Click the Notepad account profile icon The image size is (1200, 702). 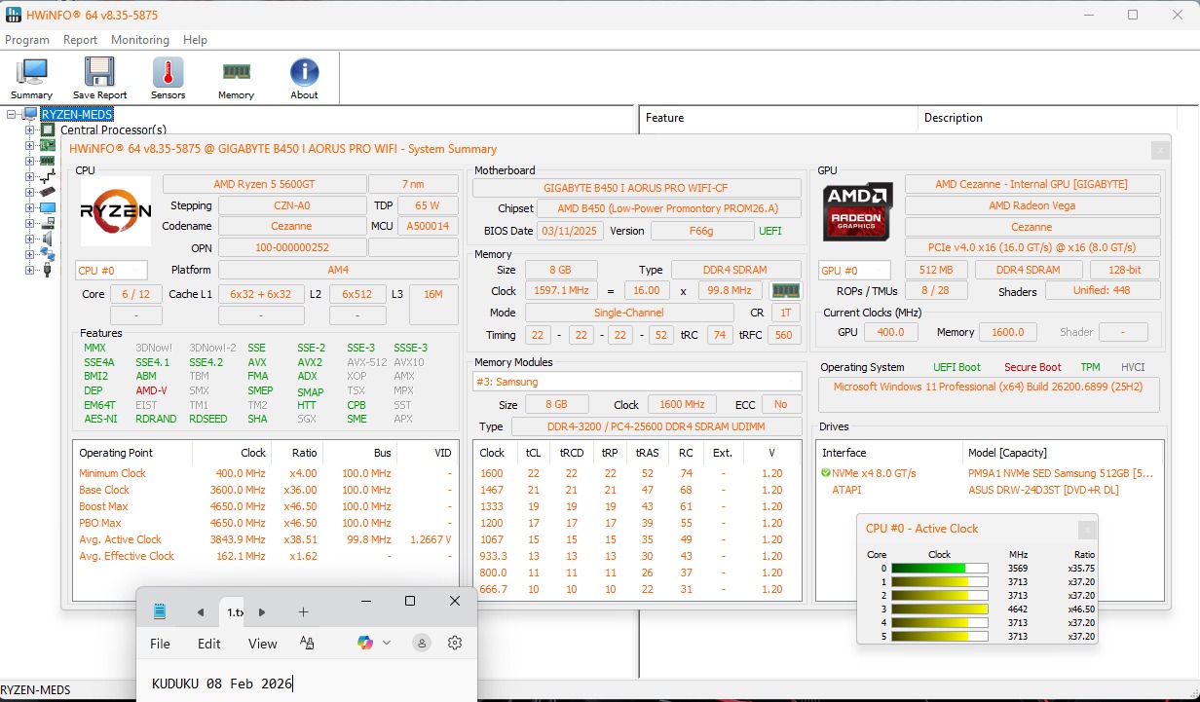[422, 643]
